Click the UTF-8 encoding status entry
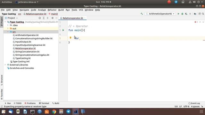The width and height of the screenshot is (205, 115). [186, 106]
